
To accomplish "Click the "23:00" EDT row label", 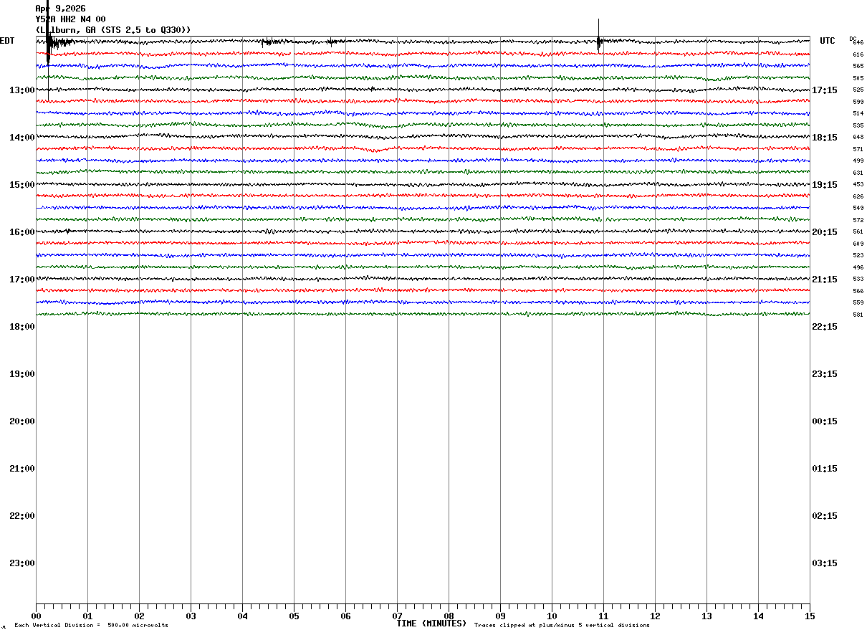I will pyautogui.click(x=22, y=563).
